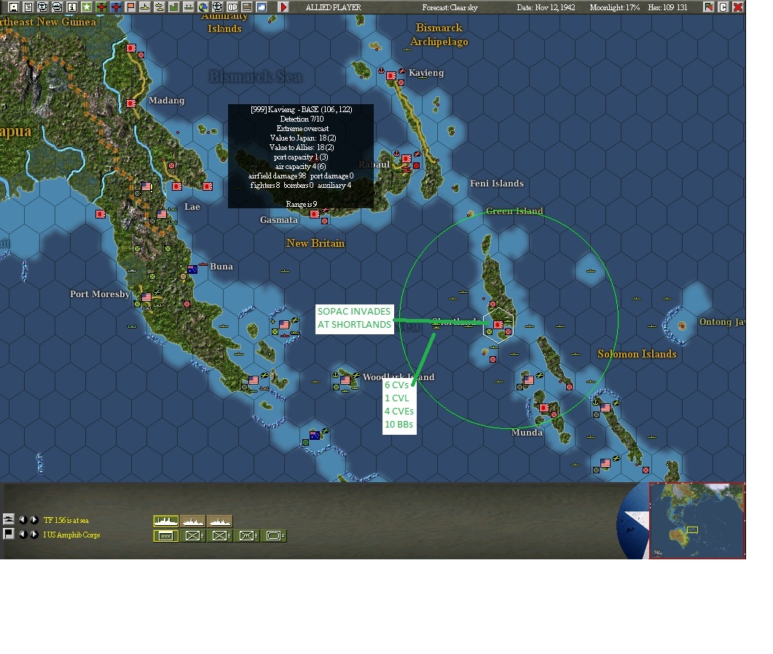
Task: Click the second ship-in-frame toolbar icon
Action: tap(57, 7)
